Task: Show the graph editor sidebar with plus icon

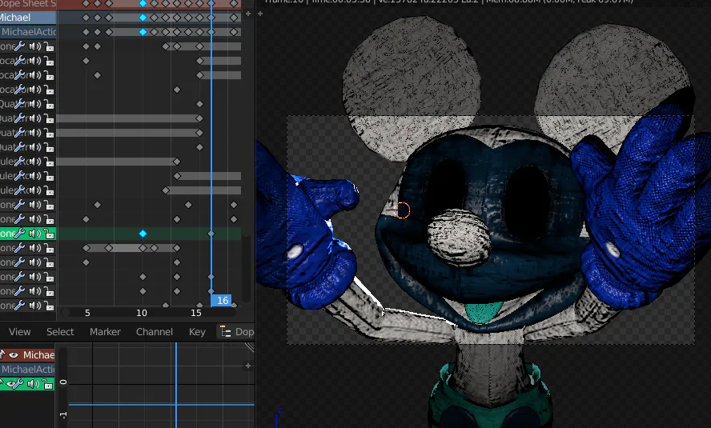Action: pos(248,366)
